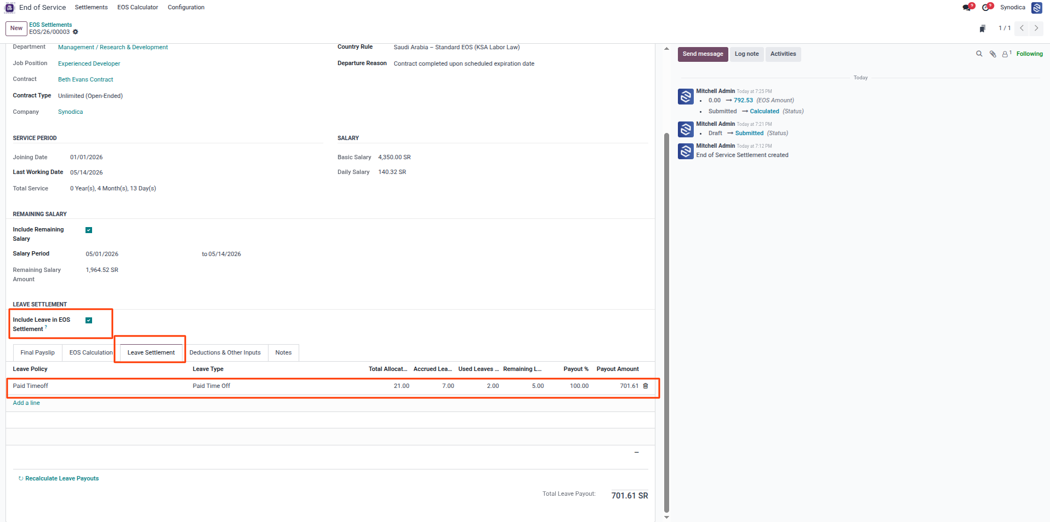Image resolution: width=1050 pixels, height=522 pixels.
Task: Uncheck Include Remaining Salary checkbox
Action: pos(89,230)
